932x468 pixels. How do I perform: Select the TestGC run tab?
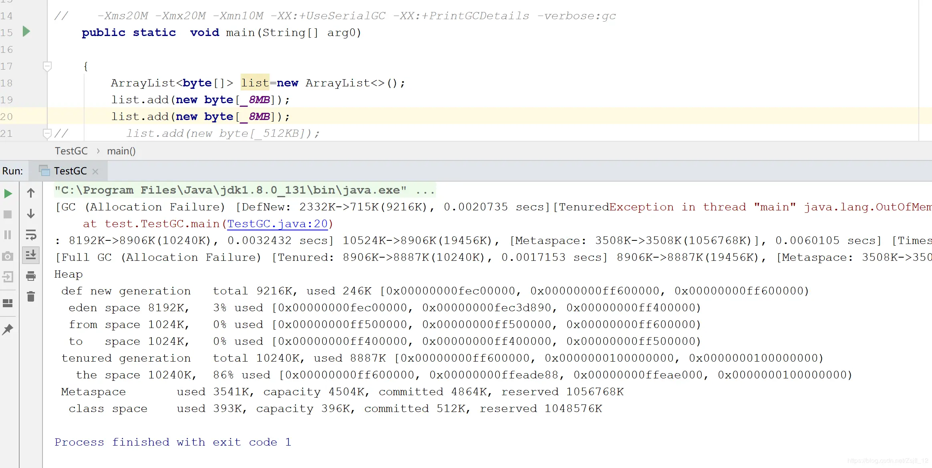click(x=70, y=171)
